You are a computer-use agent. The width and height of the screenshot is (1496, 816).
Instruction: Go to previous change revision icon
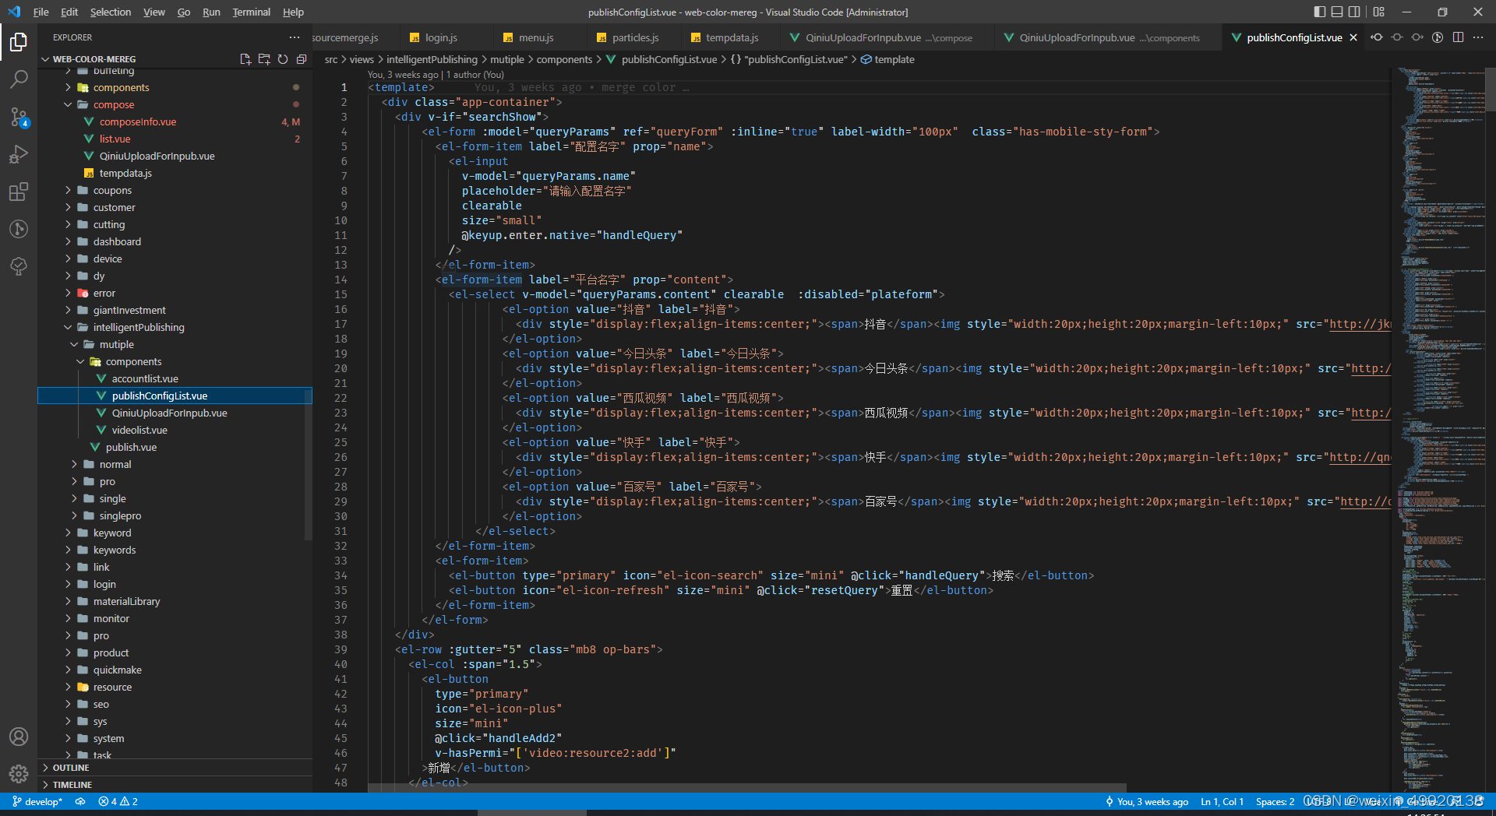click(x=1377, y=37)
